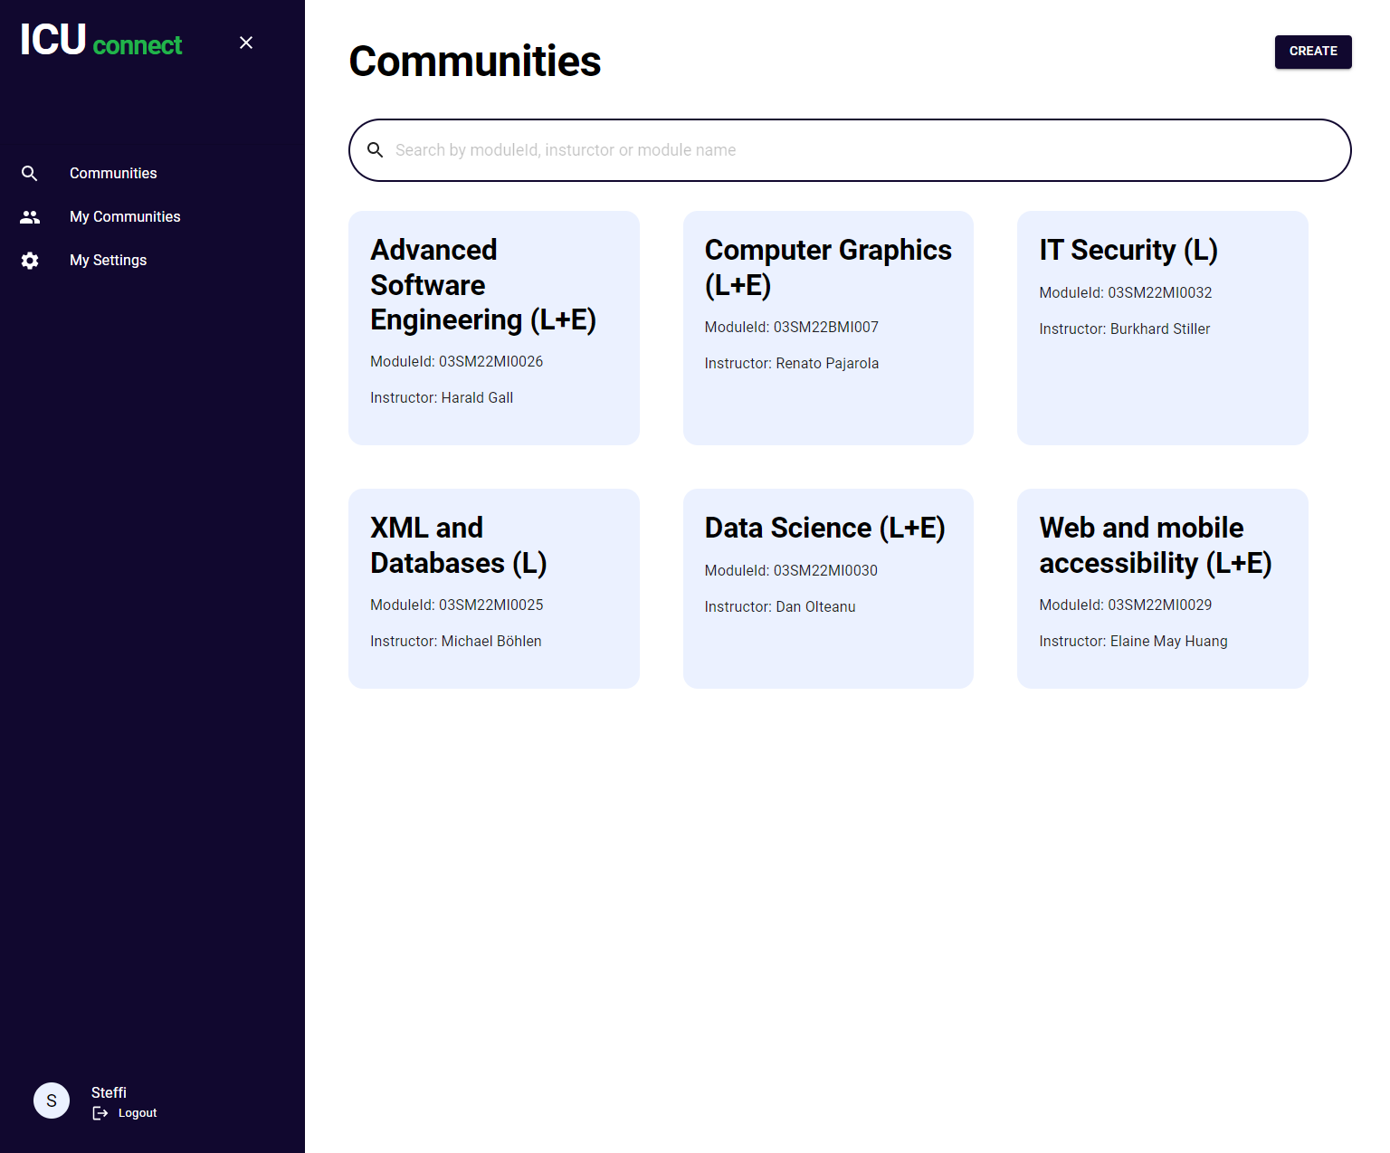Open the XML and Databases (L) card

(x=494, y=588)
